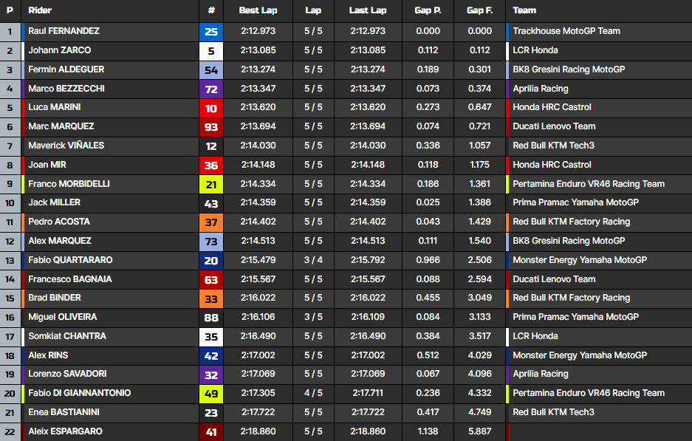Viewport: 692px width, 441px height.
Task: Sort by the Best Lap column header
Action: click(258, 10)
